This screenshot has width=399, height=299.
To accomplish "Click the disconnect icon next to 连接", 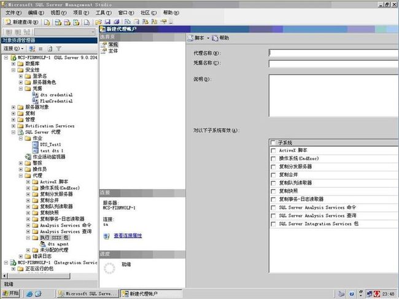I will coord(32,49).
